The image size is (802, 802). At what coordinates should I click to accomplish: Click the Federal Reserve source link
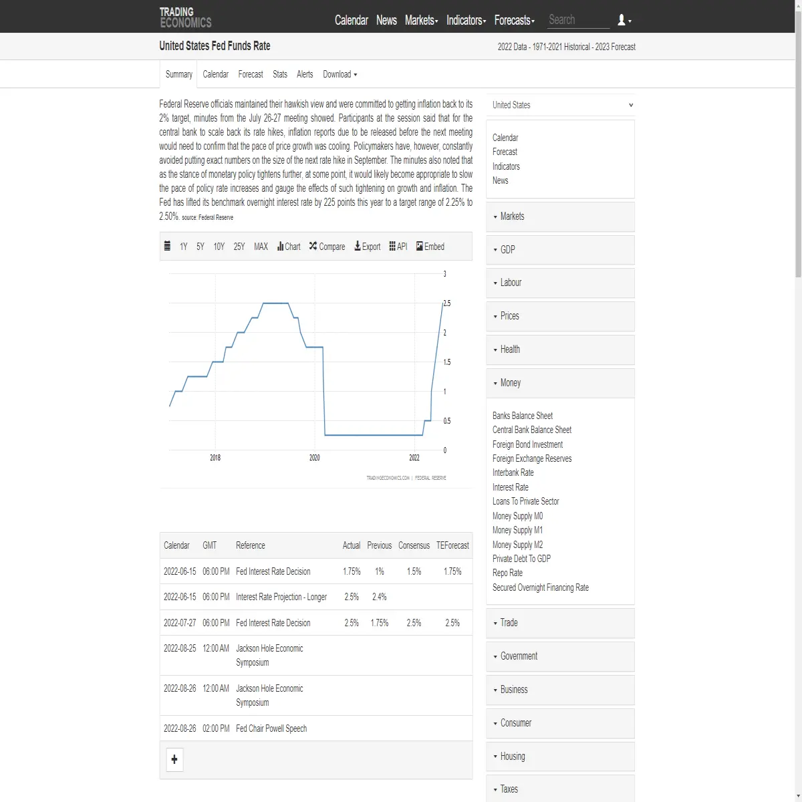pos(215,217)
